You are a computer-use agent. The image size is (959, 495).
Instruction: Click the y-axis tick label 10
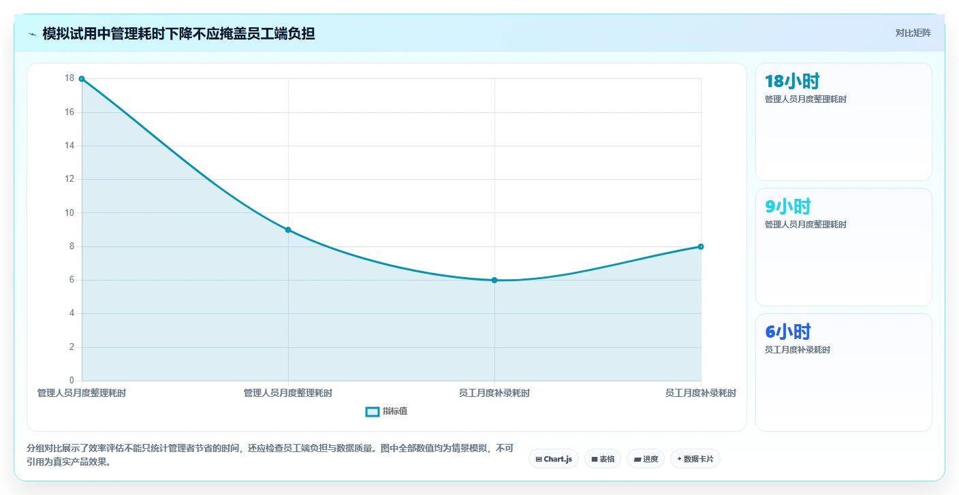pos(69,212)
